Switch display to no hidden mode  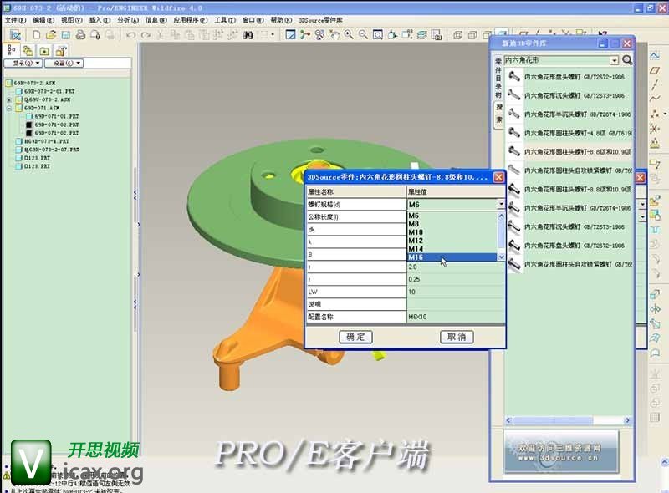tap(487, 35)
